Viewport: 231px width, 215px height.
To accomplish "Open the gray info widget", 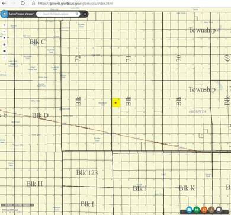I will point(219,210).
